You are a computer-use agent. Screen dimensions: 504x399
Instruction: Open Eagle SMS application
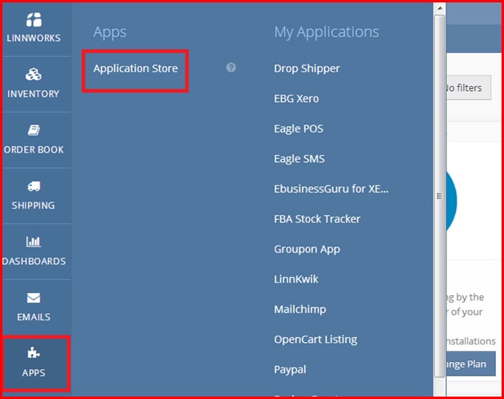pos(299,159)
